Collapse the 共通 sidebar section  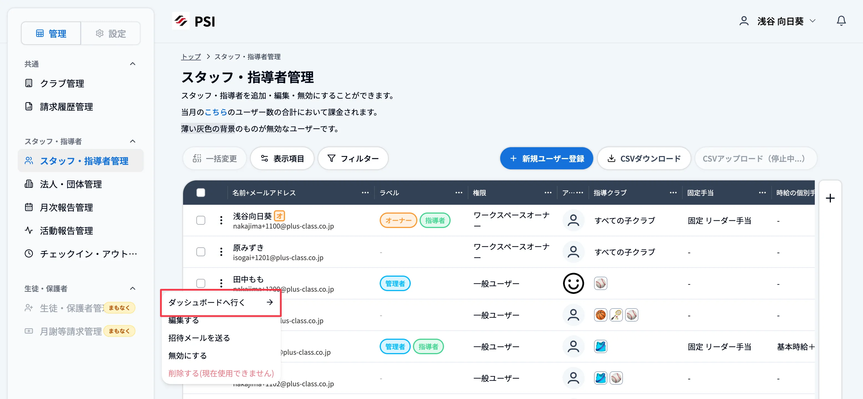tap(133, 64)
